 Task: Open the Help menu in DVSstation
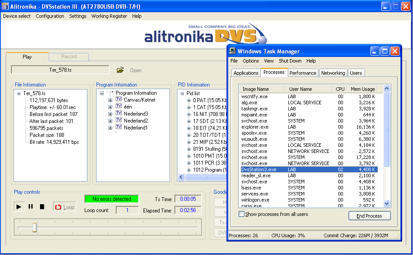click(x=137, y=16)
